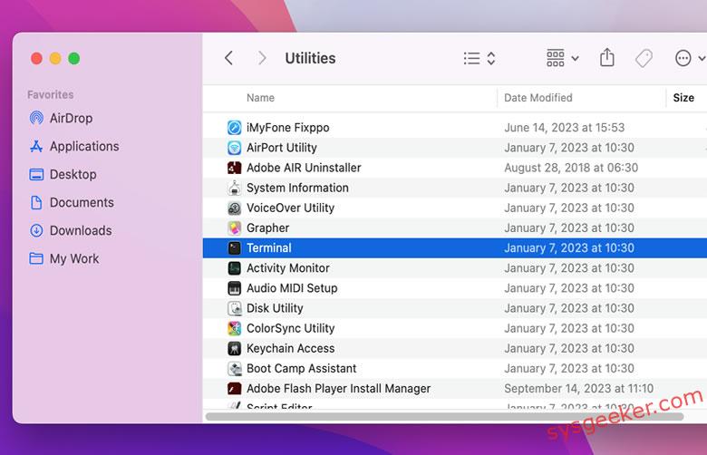Click the Keychain Access icon
Viewport: 707px width, 455px height.
point(235,349)
